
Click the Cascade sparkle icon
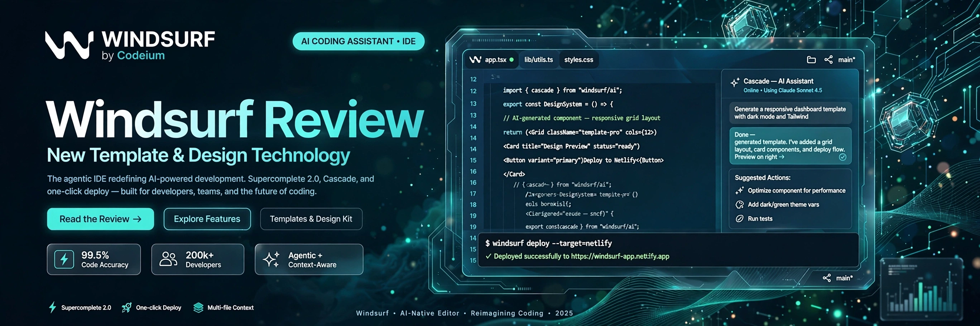click(735, 82)
